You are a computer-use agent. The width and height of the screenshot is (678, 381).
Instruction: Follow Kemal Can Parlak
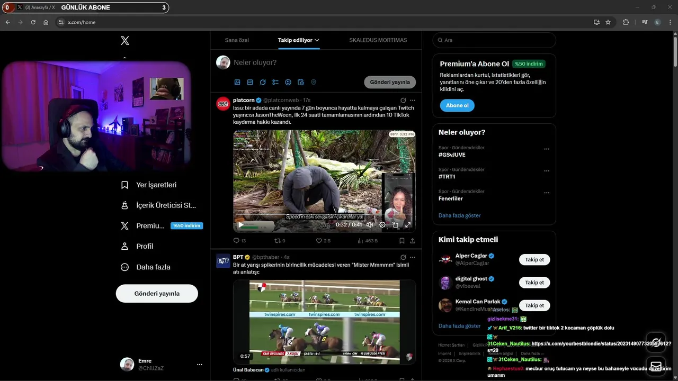(534, 305)
